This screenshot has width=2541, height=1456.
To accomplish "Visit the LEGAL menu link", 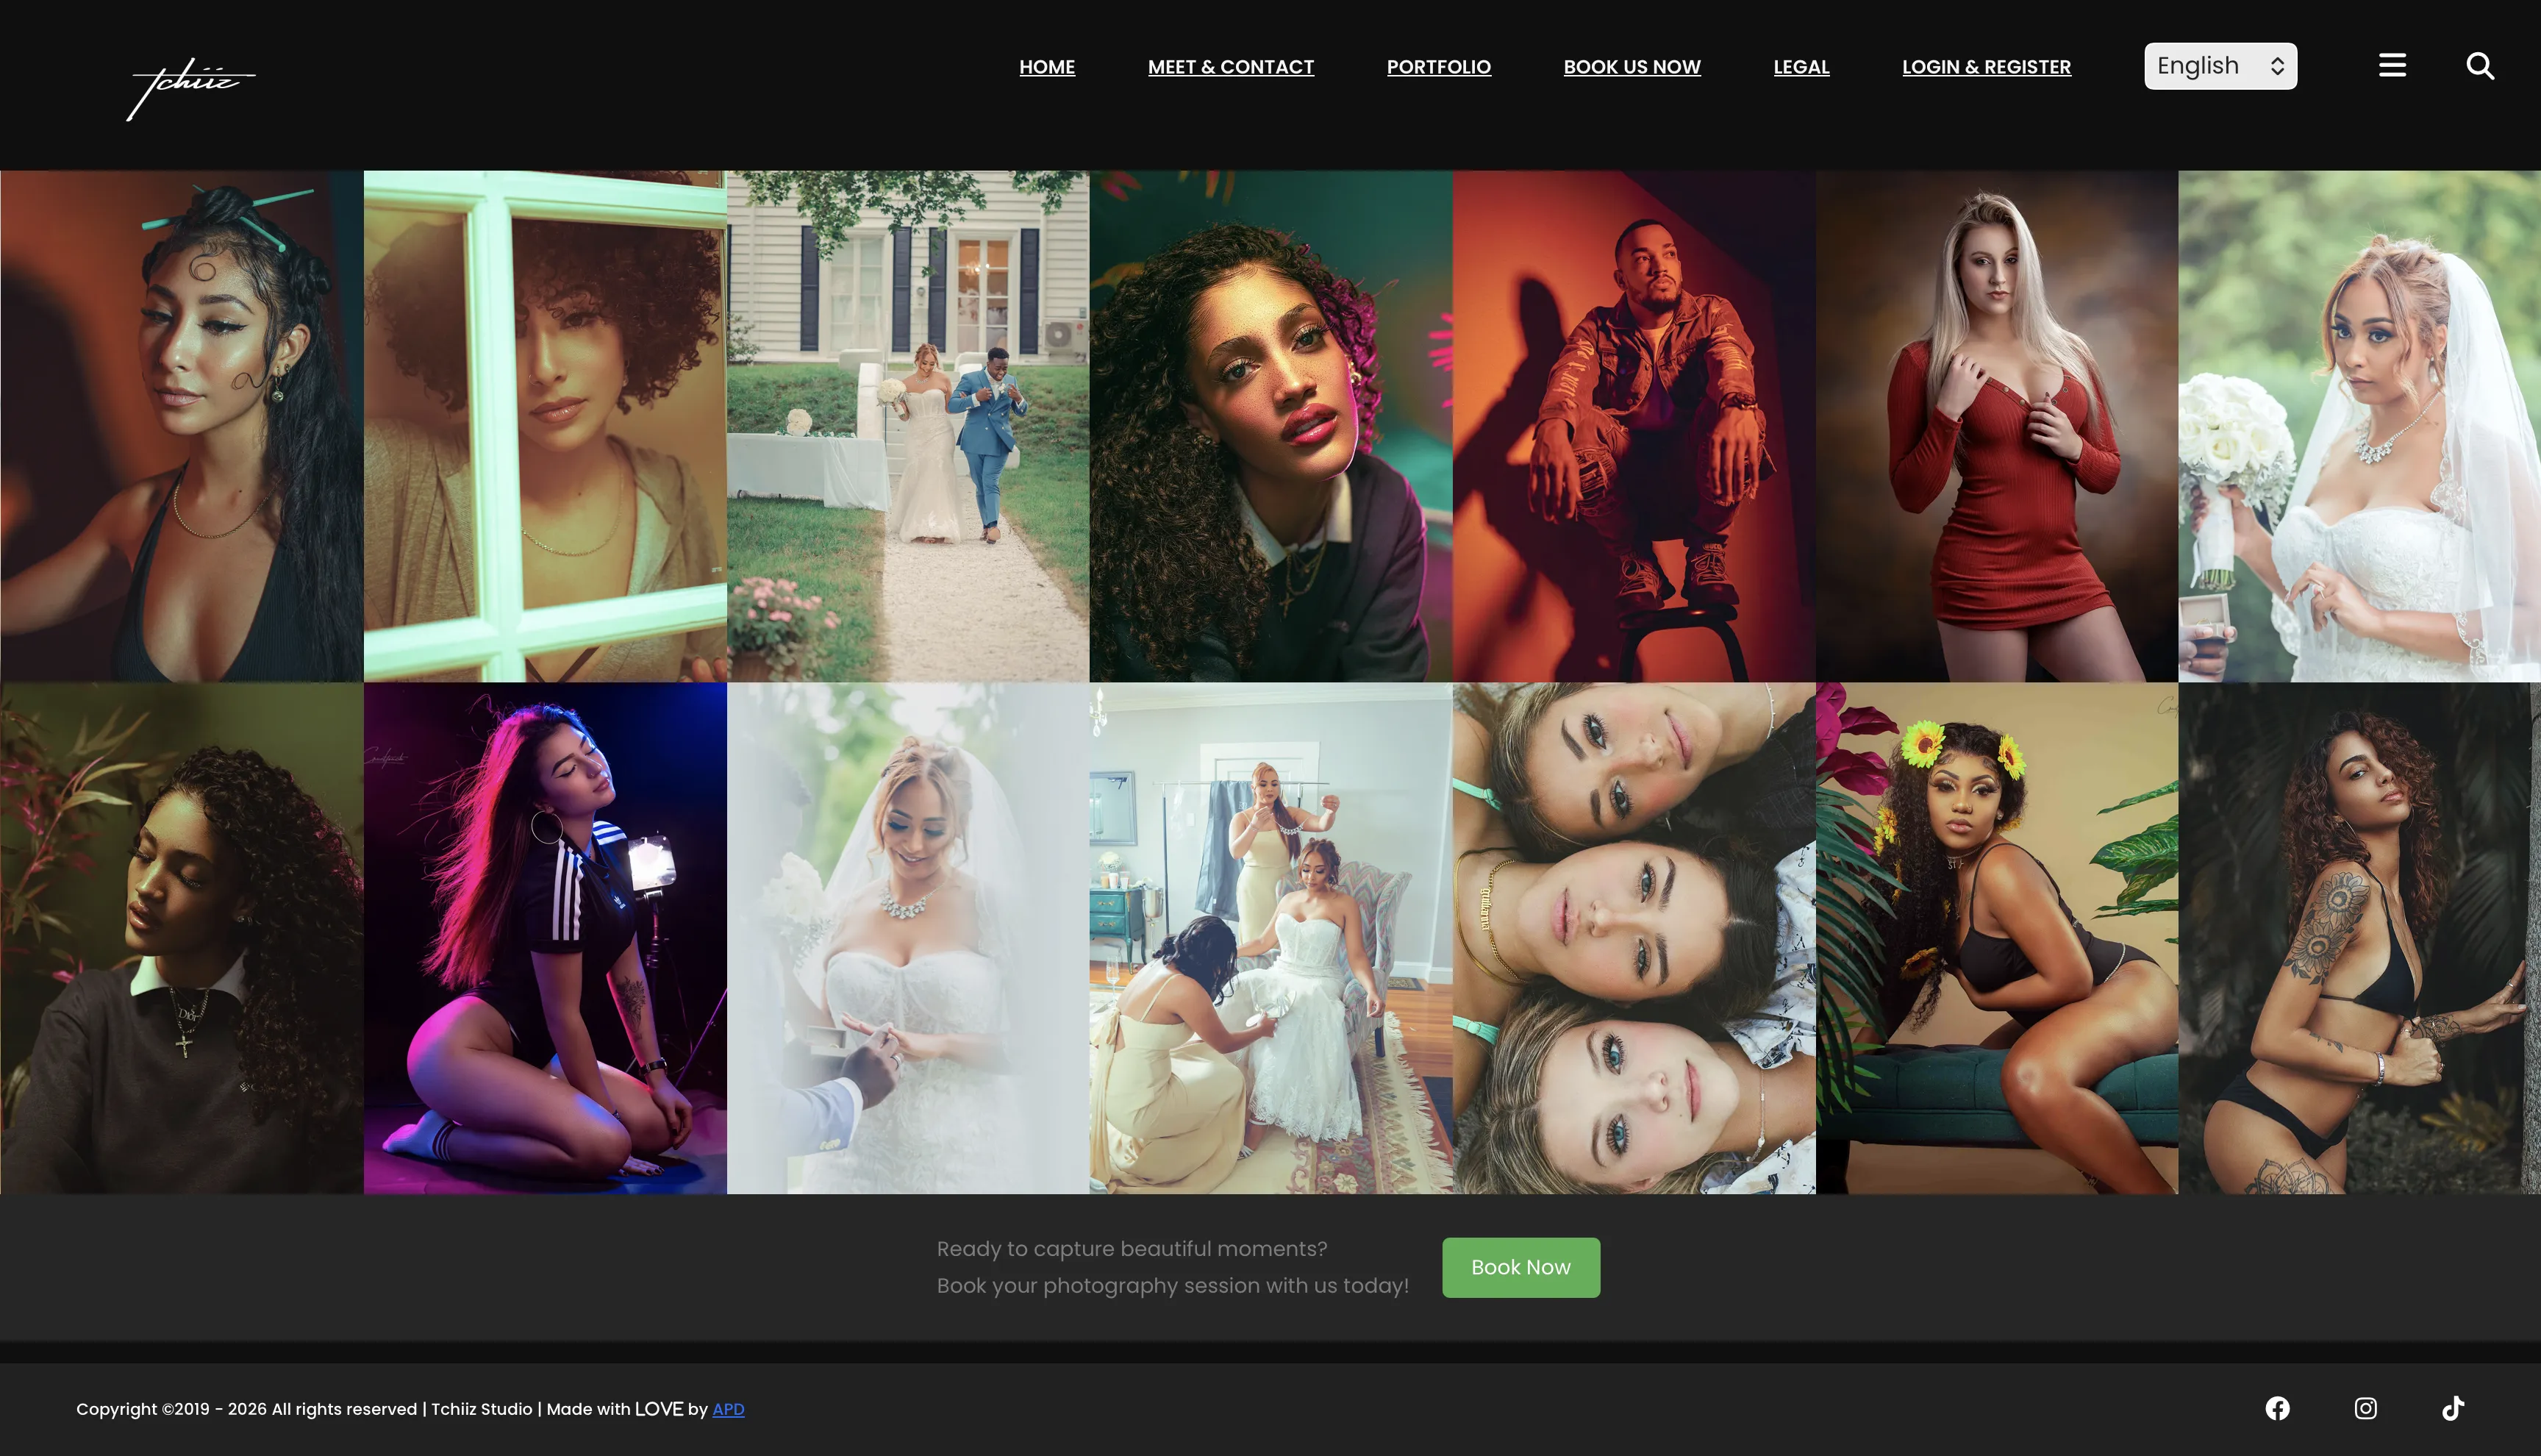I will [1801, 67].
